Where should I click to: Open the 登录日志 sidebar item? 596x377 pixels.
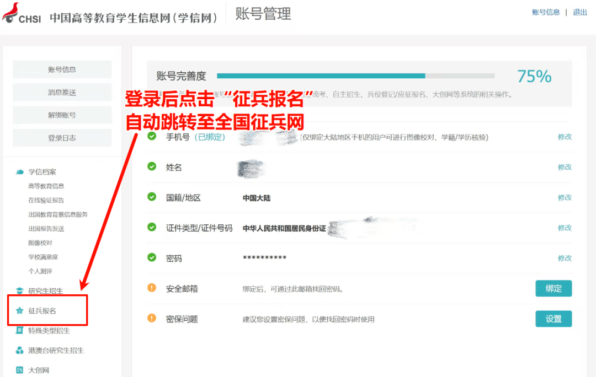(x=62, y=138)
